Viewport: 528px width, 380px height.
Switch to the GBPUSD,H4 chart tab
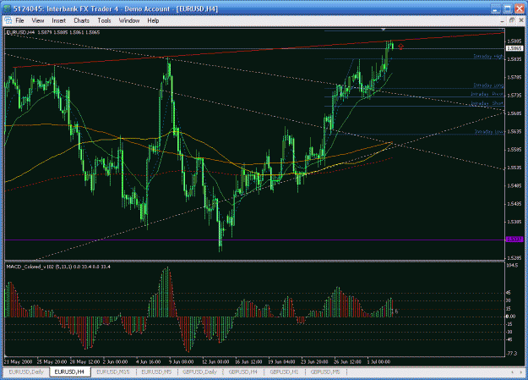tap(242, 372)
